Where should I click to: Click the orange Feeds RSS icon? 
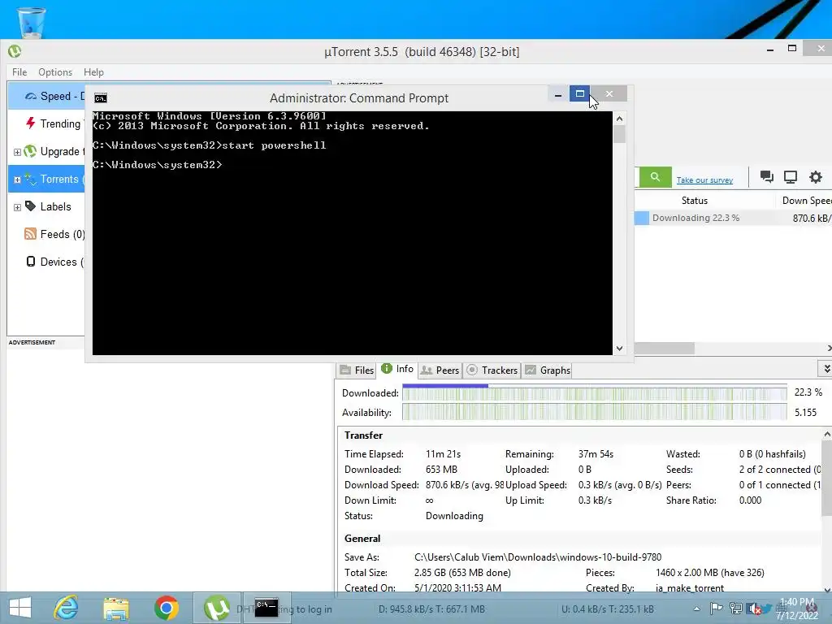[30, 234]
